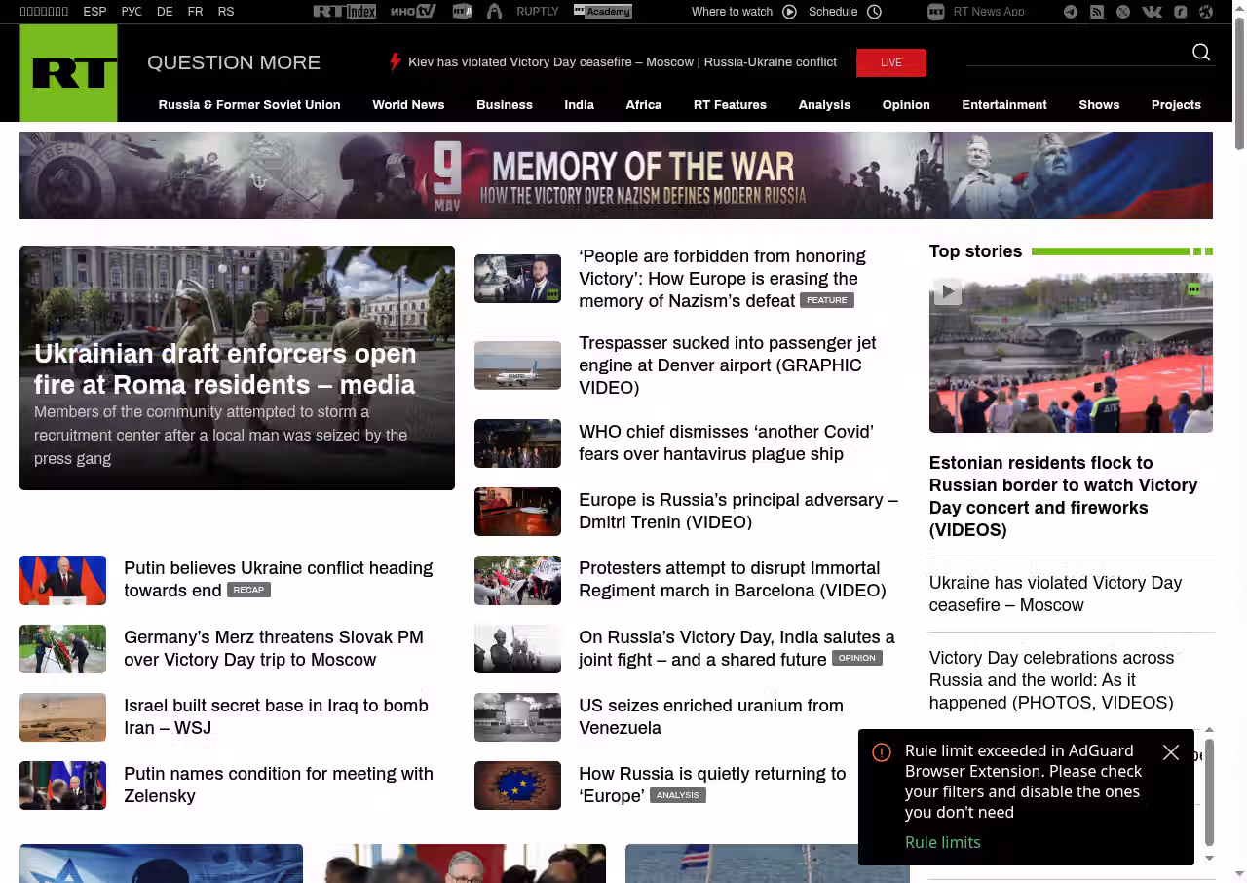Screen dimensions: 1247x883
Task: Click the red LIVE button
Action: [x=891, y=62]
